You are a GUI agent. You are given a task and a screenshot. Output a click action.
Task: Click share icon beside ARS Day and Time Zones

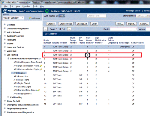pyautogui.click(x=39, y=90)
